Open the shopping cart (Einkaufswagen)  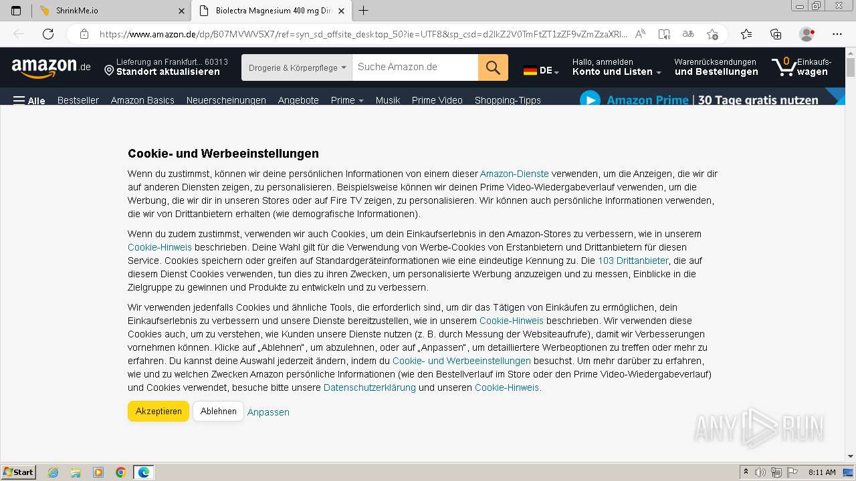tap(802, 67)
